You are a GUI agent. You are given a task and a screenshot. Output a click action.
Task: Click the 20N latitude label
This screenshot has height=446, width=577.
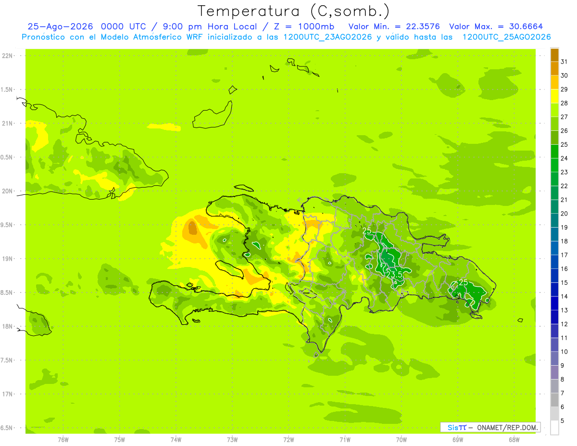[7, 191]
